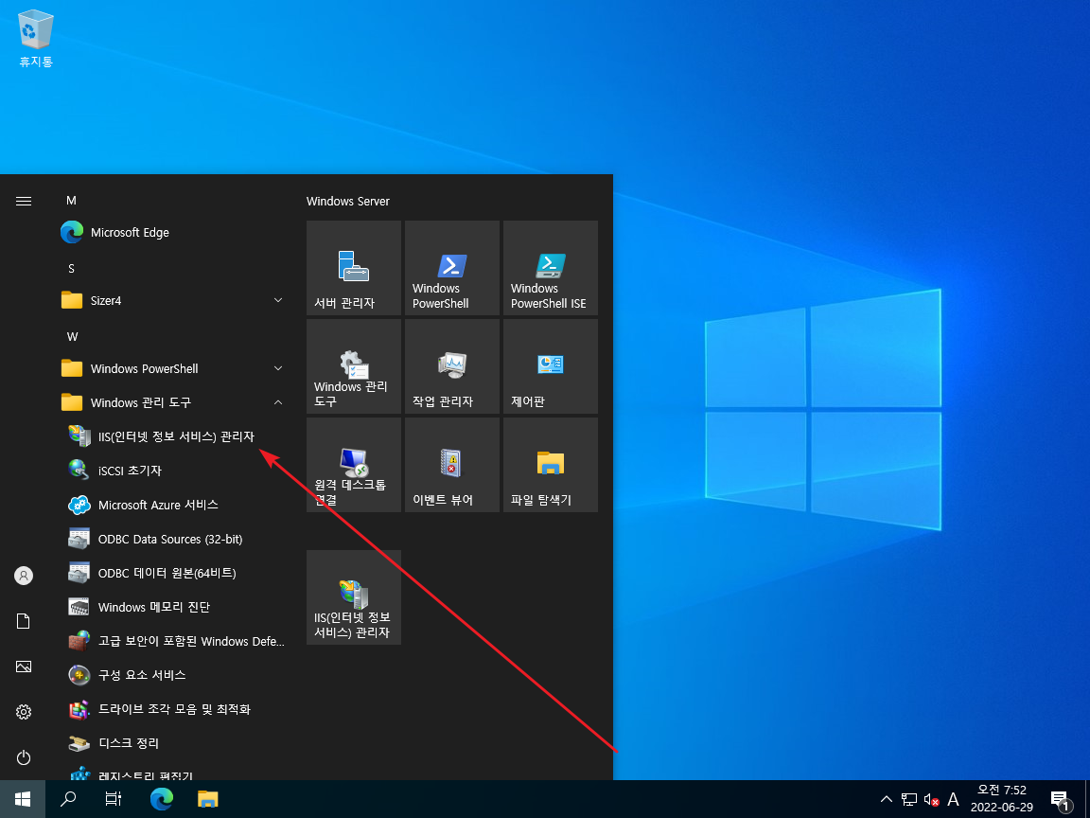The width and height of the screenshot is (1090, 818).
Task: Click the hamburger expand menu icon
Action: tap(24, 201)
